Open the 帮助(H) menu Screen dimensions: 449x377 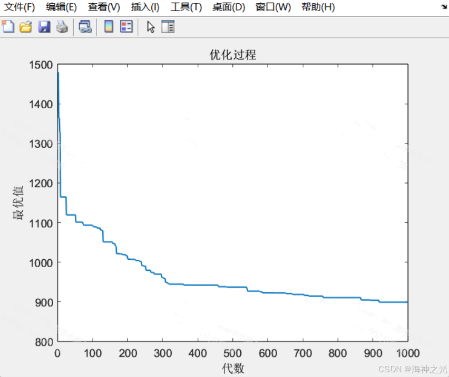pyautogui.click(x=318, y=7)
